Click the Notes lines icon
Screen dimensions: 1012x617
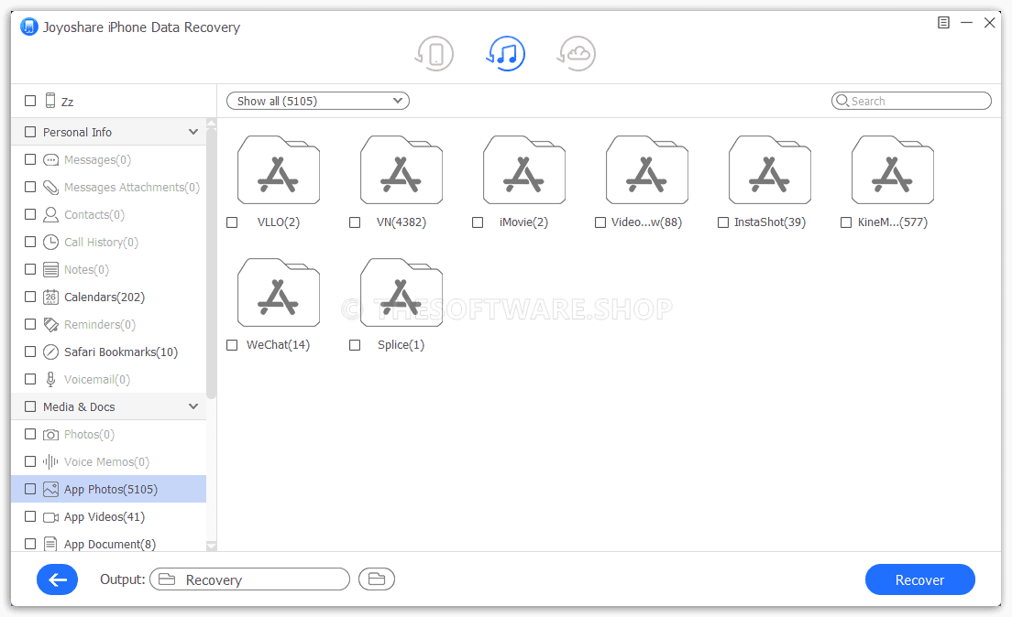(x=50, y=269)
